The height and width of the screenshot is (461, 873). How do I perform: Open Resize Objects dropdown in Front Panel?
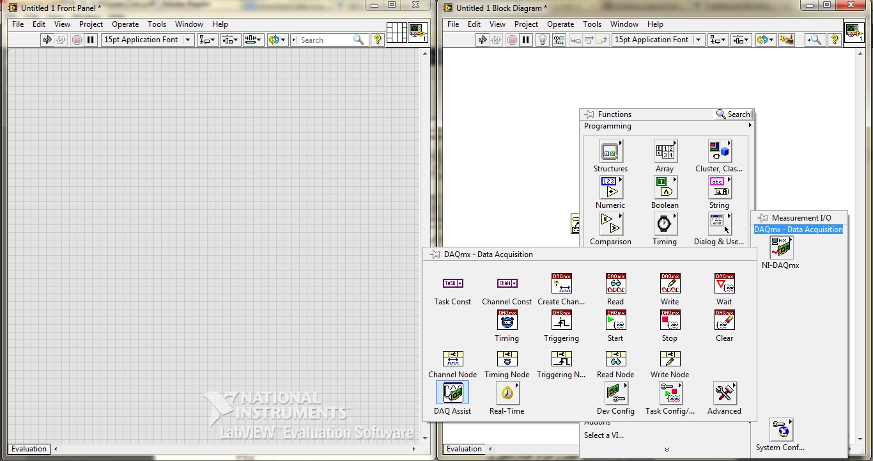point(253,40)
